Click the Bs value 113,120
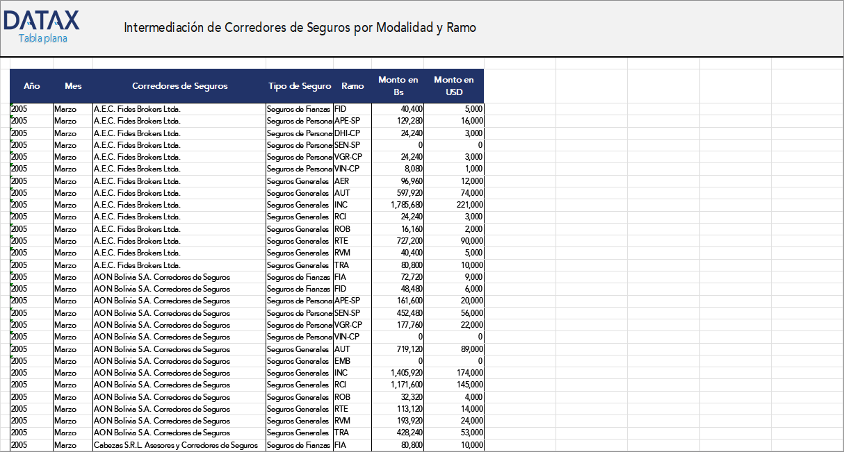 [x=398, y=409]
